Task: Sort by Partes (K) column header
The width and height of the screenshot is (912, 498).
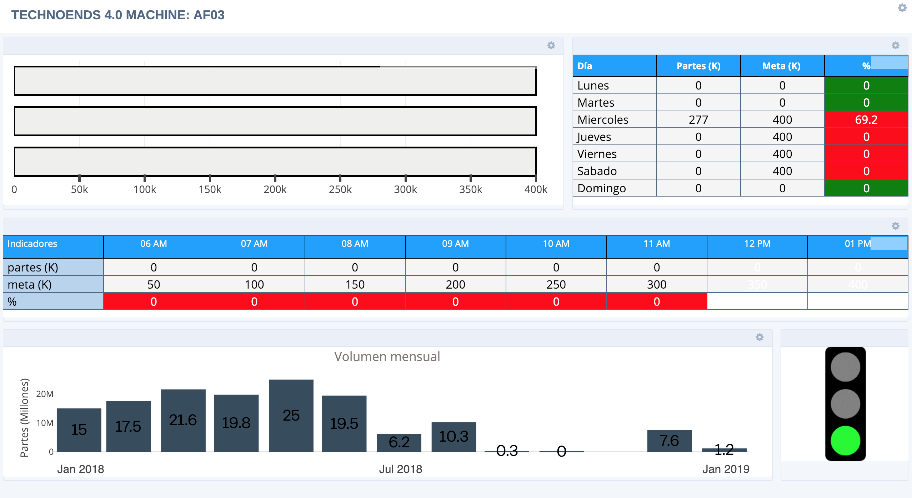Action: (x=698, y=66)
